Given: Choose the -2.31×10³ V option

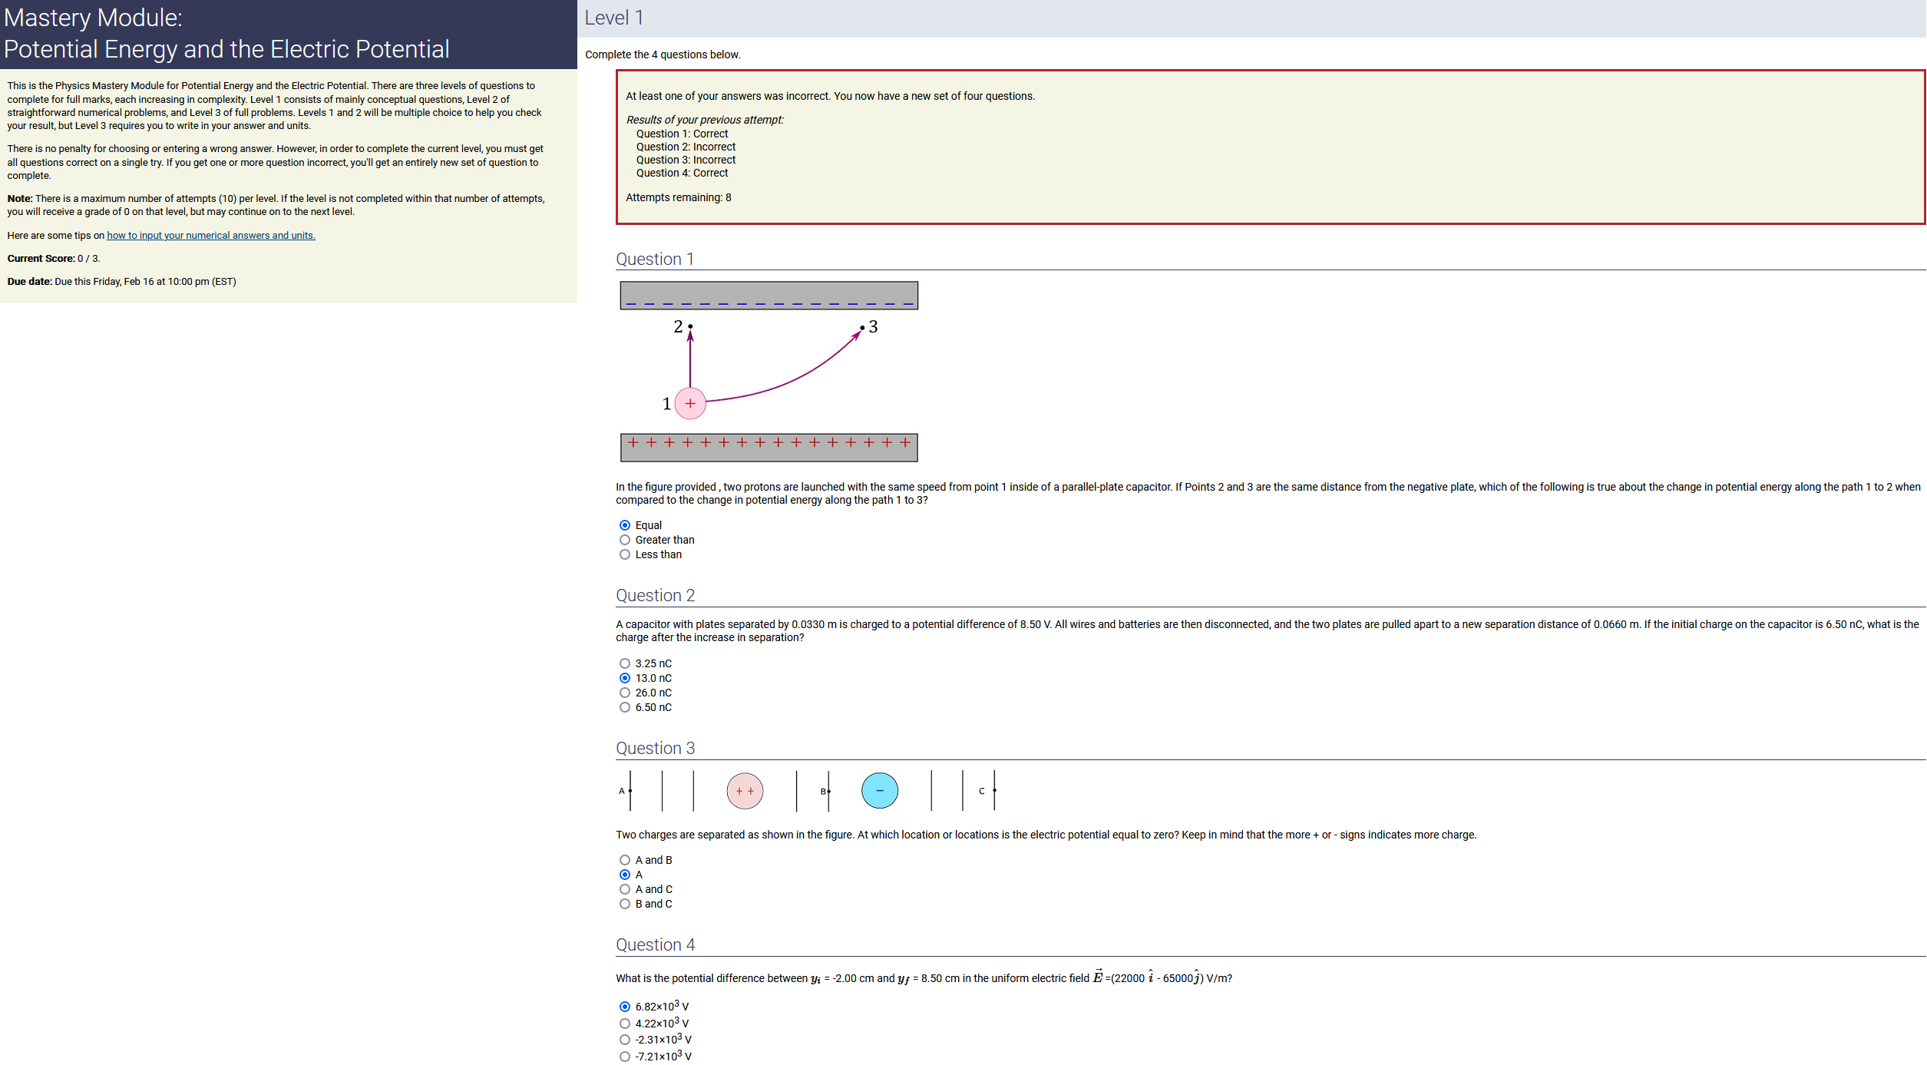Looking at the screenshot, I should 624,1040.
